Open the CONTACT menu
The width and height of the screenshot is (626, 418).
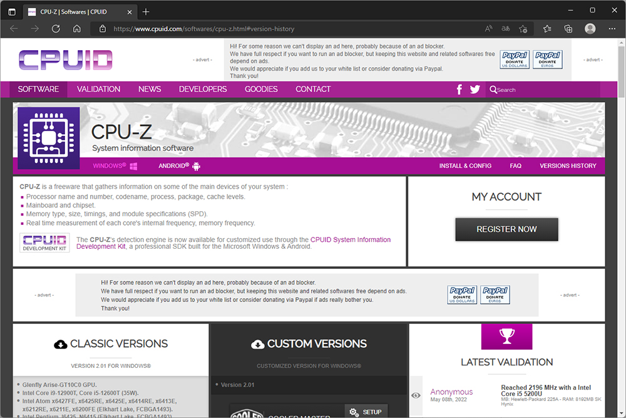(x=313, y=89)
